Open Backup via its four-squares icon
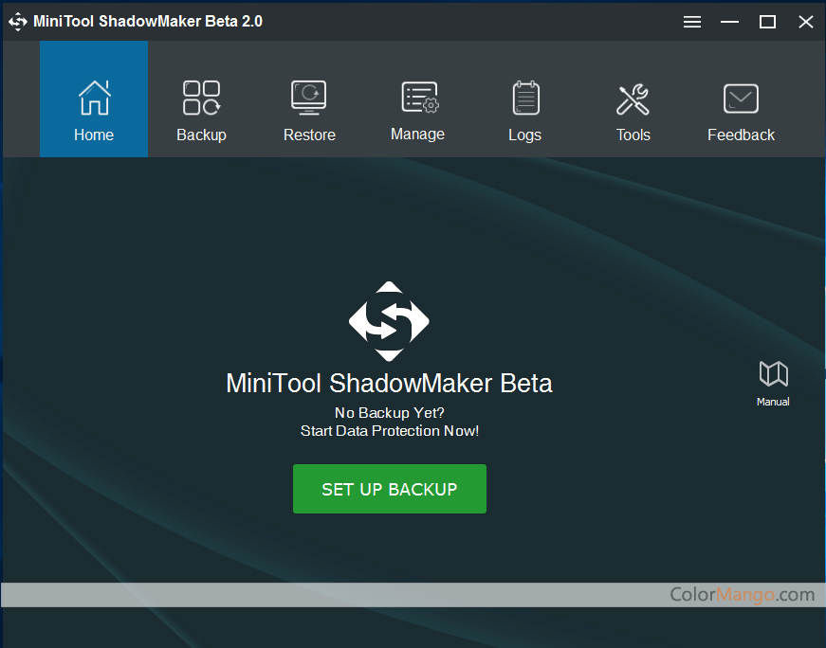826x648 pixels. pyautogui.click(x=201, y=98)
